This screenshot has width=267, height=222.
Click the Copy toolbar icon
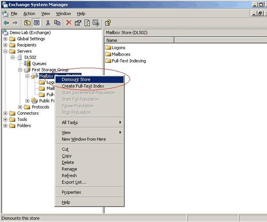tap(57, 23)
